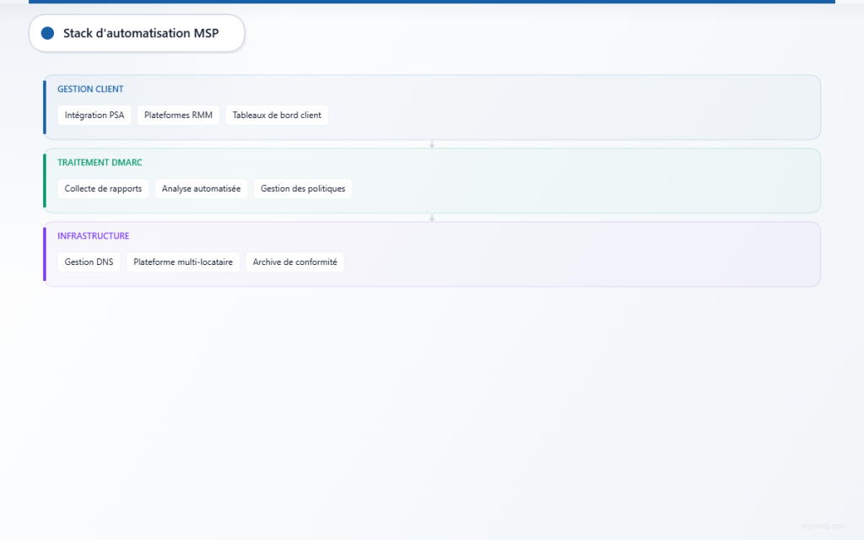This screenshot has height=540, width=864.
Task: Click the INFRASTRUCTURE section header
Action: coord(93,235)
